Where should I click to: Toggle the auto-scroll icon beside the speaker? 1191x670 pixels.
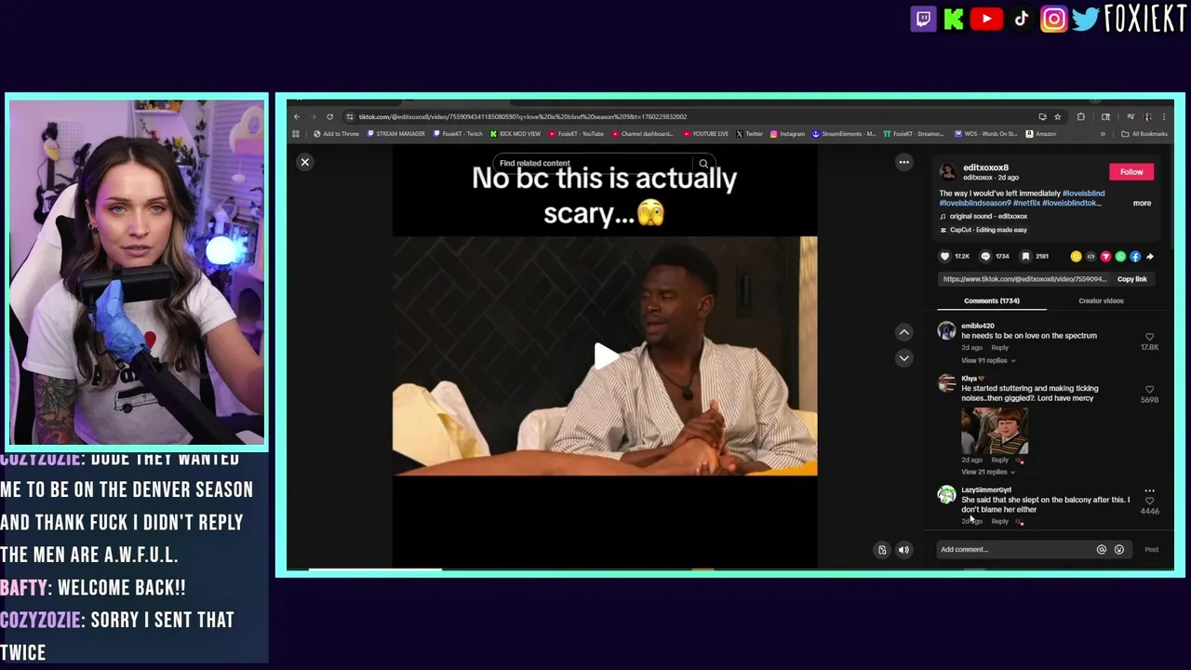(x=882, y=550)
